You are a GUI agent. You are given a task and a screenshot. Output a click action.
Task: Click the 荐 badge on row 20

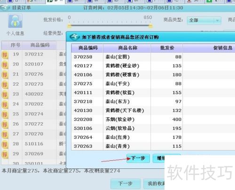[x=5, y=65]
